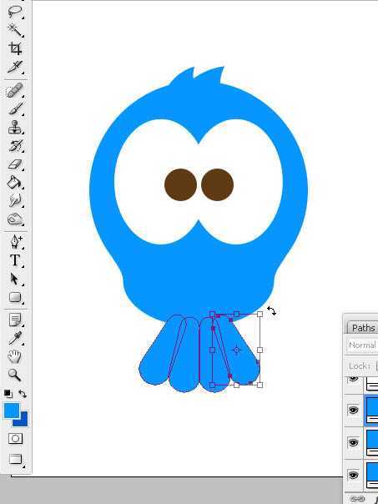Select the Lasso tool

(15, 13)
